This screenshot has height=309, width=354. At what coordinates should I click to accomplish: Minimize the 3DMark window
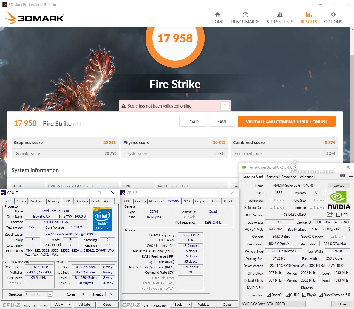click(321, 4)
